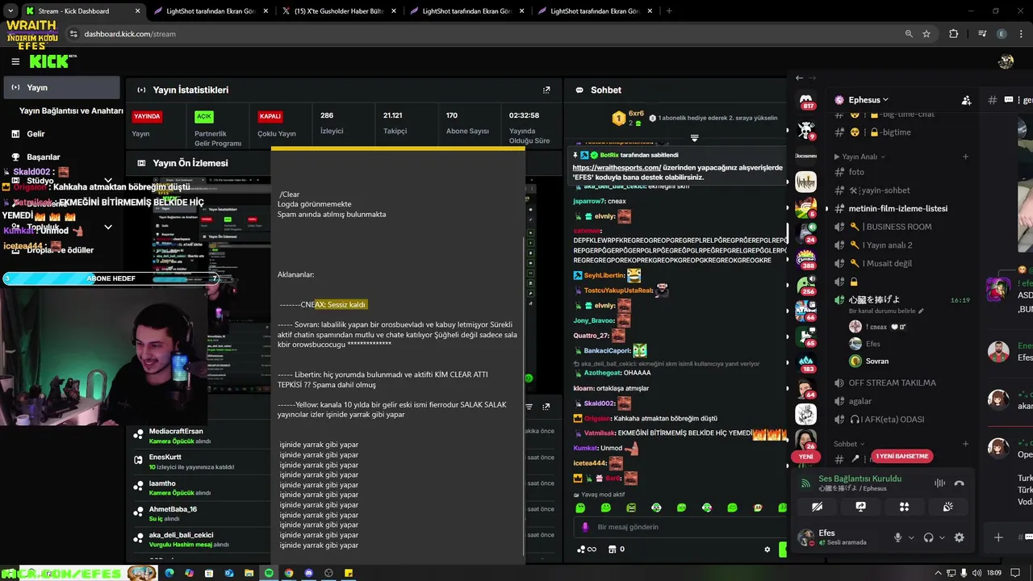Join the agalar voice channel
The width and height of the screenshot is (1033, 581).
[x=860, y=401]
